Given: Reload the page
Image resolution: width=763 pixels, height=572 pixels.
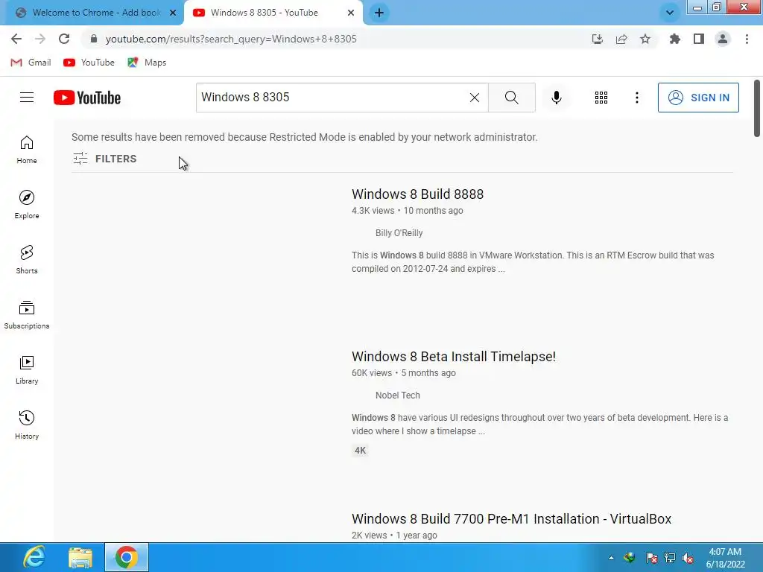Looking at the screenshot, I should pyautogui.click(x=64, y=39).
